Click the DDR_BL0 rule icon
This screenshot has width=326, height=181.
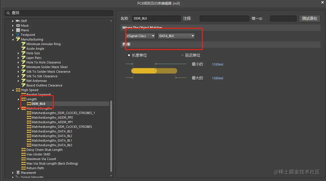[x=29, y=104]
